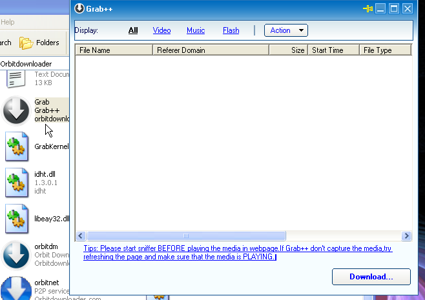425x300 pixels.
Task: Select the Grab++ application file icon
Action: pyautogui.click(x=16, y=110)
